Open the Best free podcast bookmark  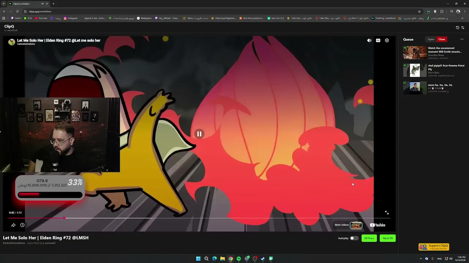click(x=251, y=18)
